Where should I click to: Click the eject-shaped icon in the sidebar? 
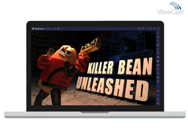(158, 57)
